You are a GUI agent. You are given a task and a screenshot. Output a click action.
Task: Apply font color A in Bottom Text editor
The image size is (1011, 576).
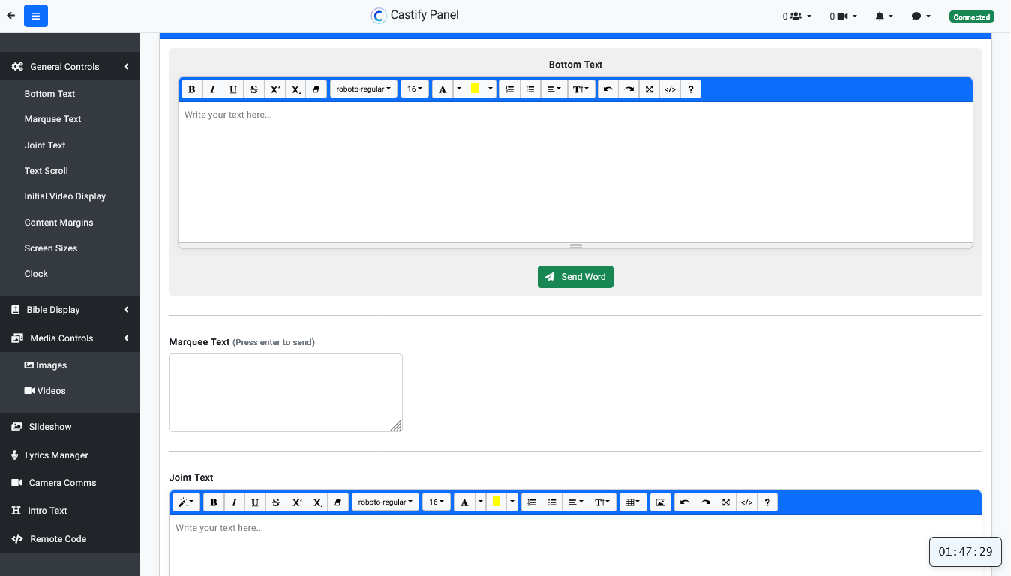442,89
